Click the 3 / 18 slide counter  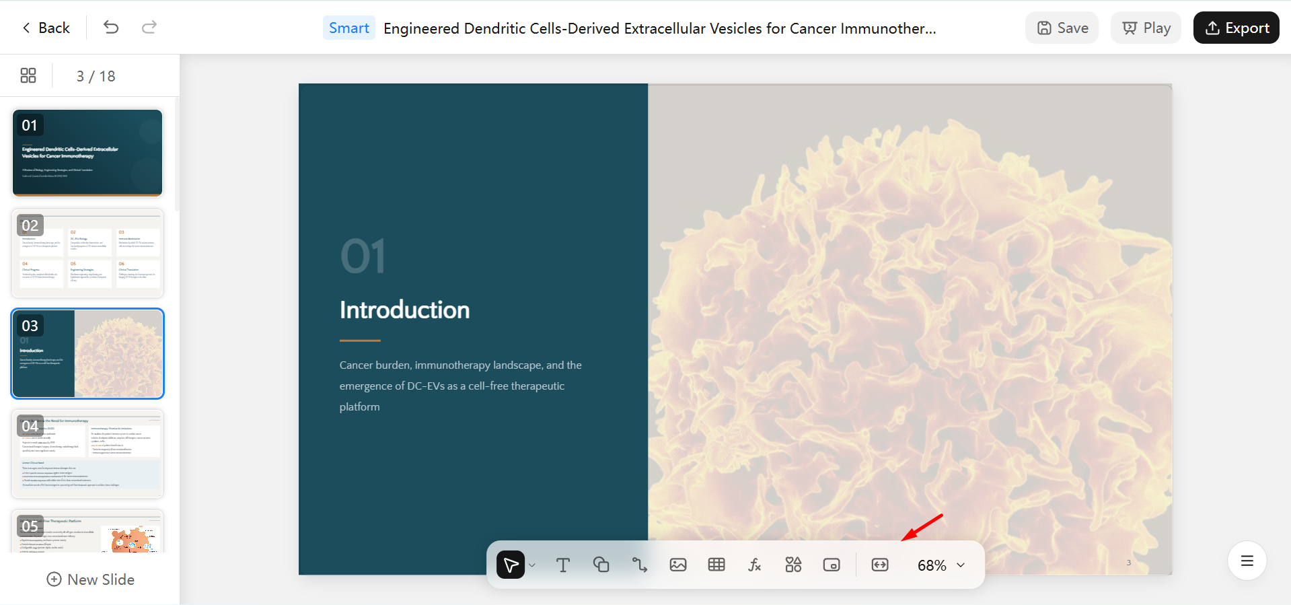click(x=96, y=76)
